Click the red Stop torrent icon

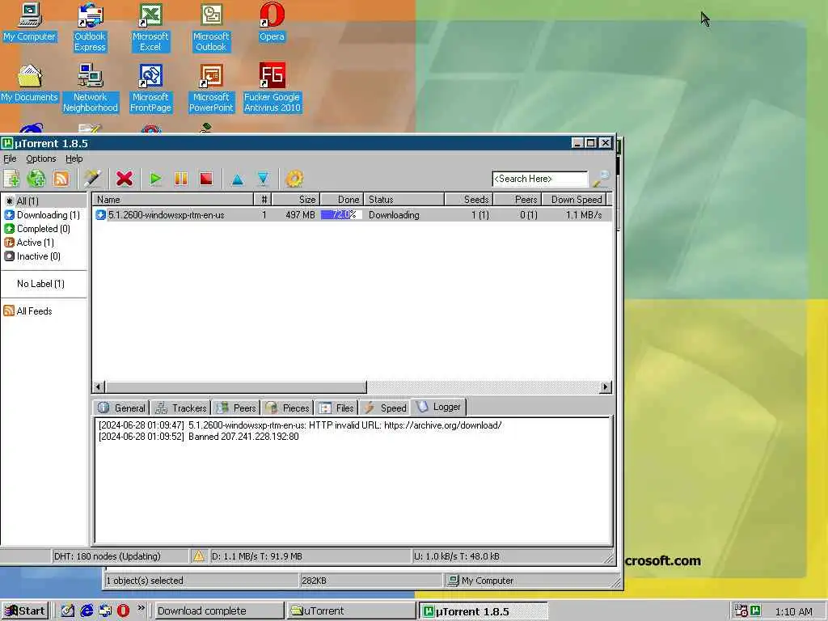(206, 179)
